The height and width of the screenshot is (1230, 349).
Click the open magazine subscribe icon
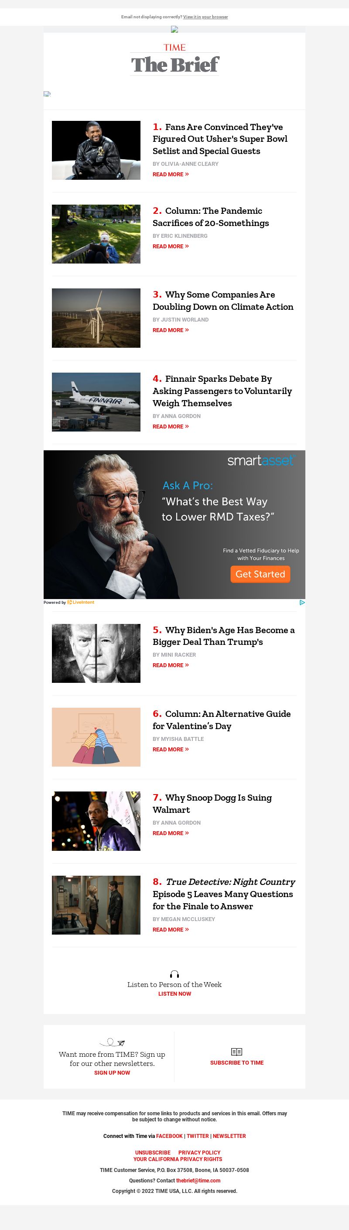[237, 1052]
